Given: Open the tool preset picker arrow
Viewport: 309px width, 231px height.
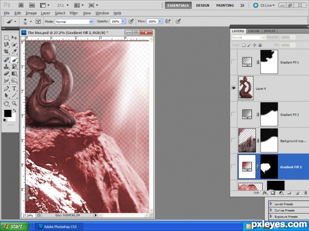Looking at the screenshot, I should pos(15,22).
